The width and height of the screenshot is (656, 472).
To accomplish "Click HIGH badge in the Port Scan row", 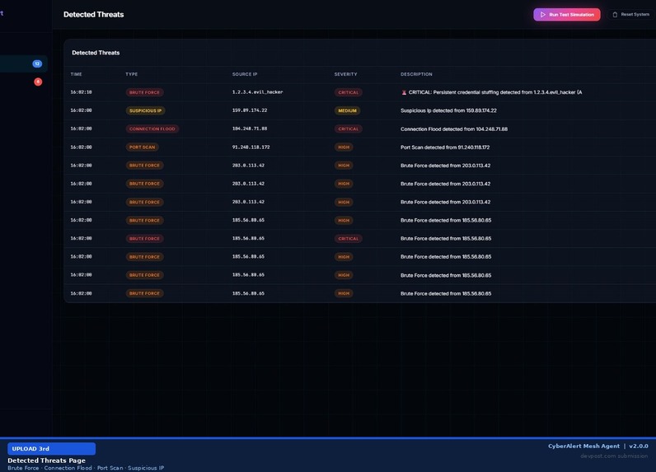I will (x=344, y=147).
